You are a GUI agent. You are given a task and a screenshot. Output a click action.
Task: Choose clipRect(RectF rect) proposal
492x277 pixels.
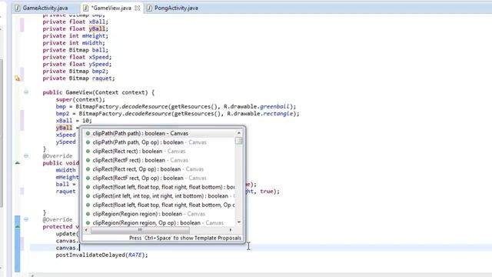160,160
